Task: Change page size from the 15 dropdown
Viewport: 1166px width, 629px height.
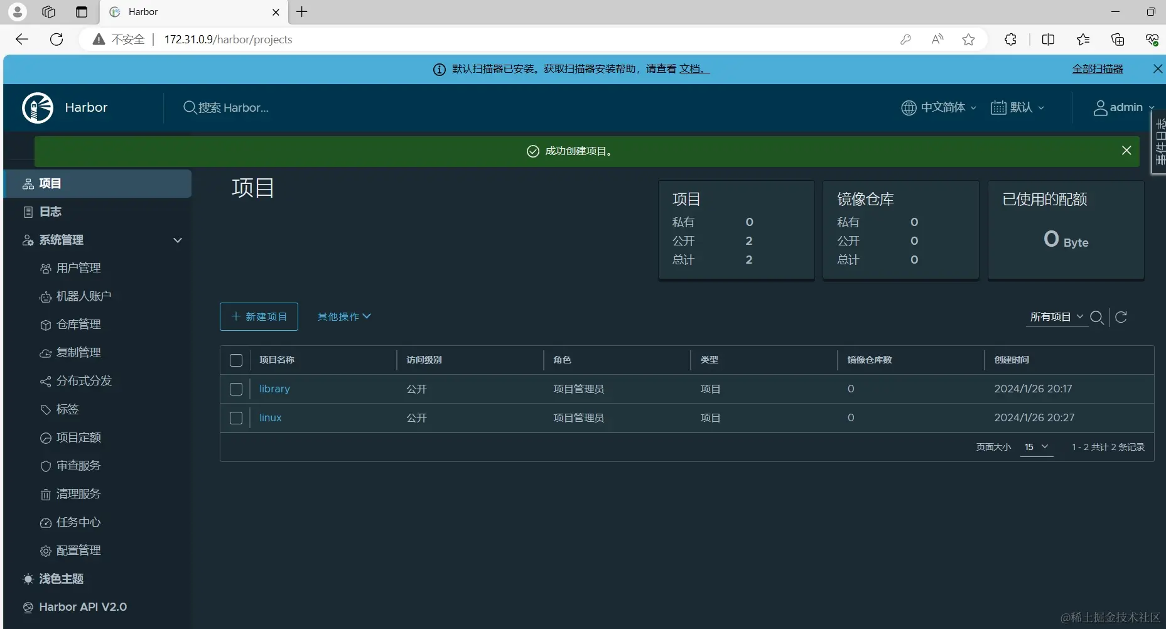Action: click(1037, 448)
